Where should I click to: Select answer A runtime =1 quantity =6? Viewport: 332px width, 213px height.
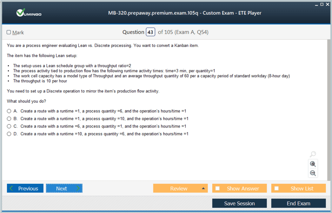click(9, 111)
